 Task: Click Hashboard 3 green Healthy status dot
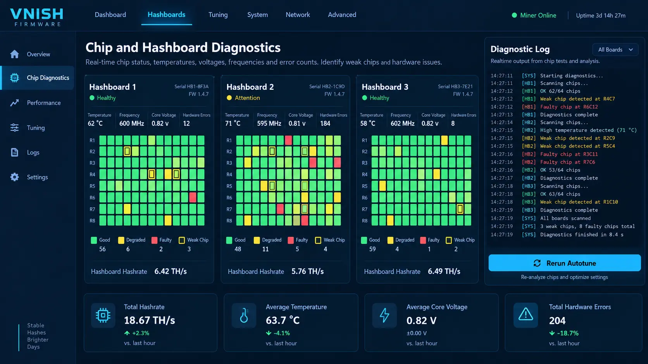(x=364, y=98)
